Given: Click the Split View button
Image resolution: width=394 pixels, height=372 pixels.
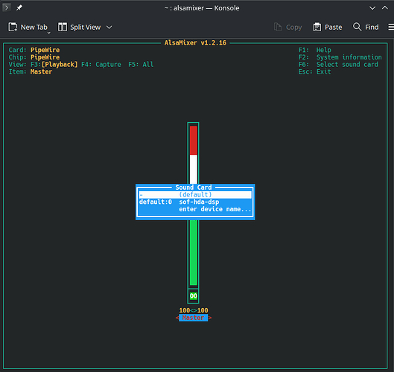Looking at the screenshot, I should pyautogui.click(x=79, y=27).
